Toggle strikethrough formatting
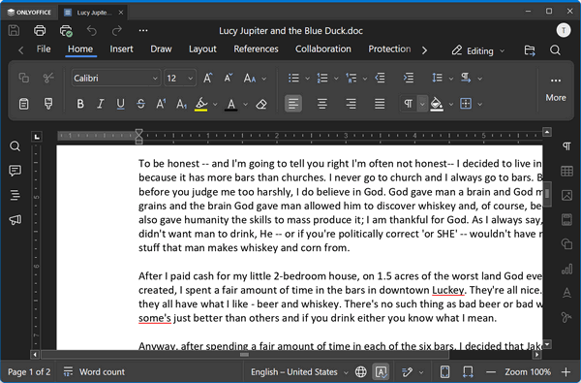 [x=140, y=104]
